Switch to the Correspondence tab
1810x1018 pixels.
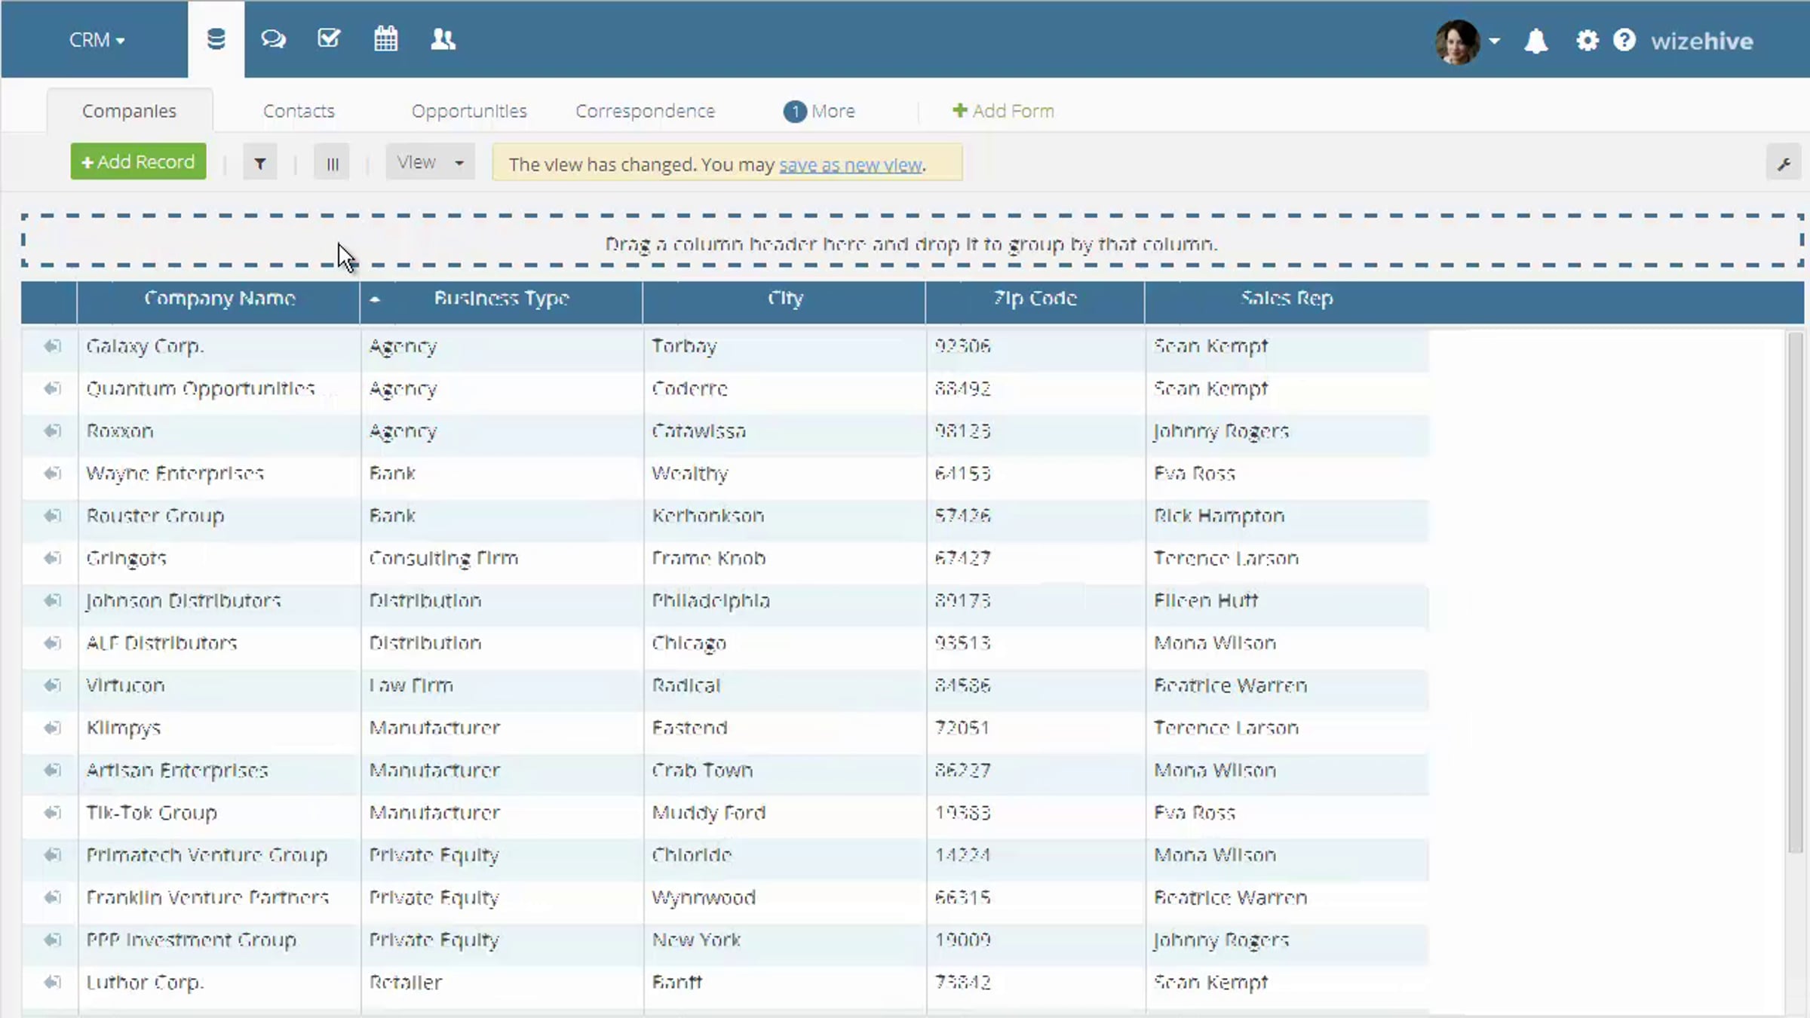pyautogui.click(x=645, y=111)
